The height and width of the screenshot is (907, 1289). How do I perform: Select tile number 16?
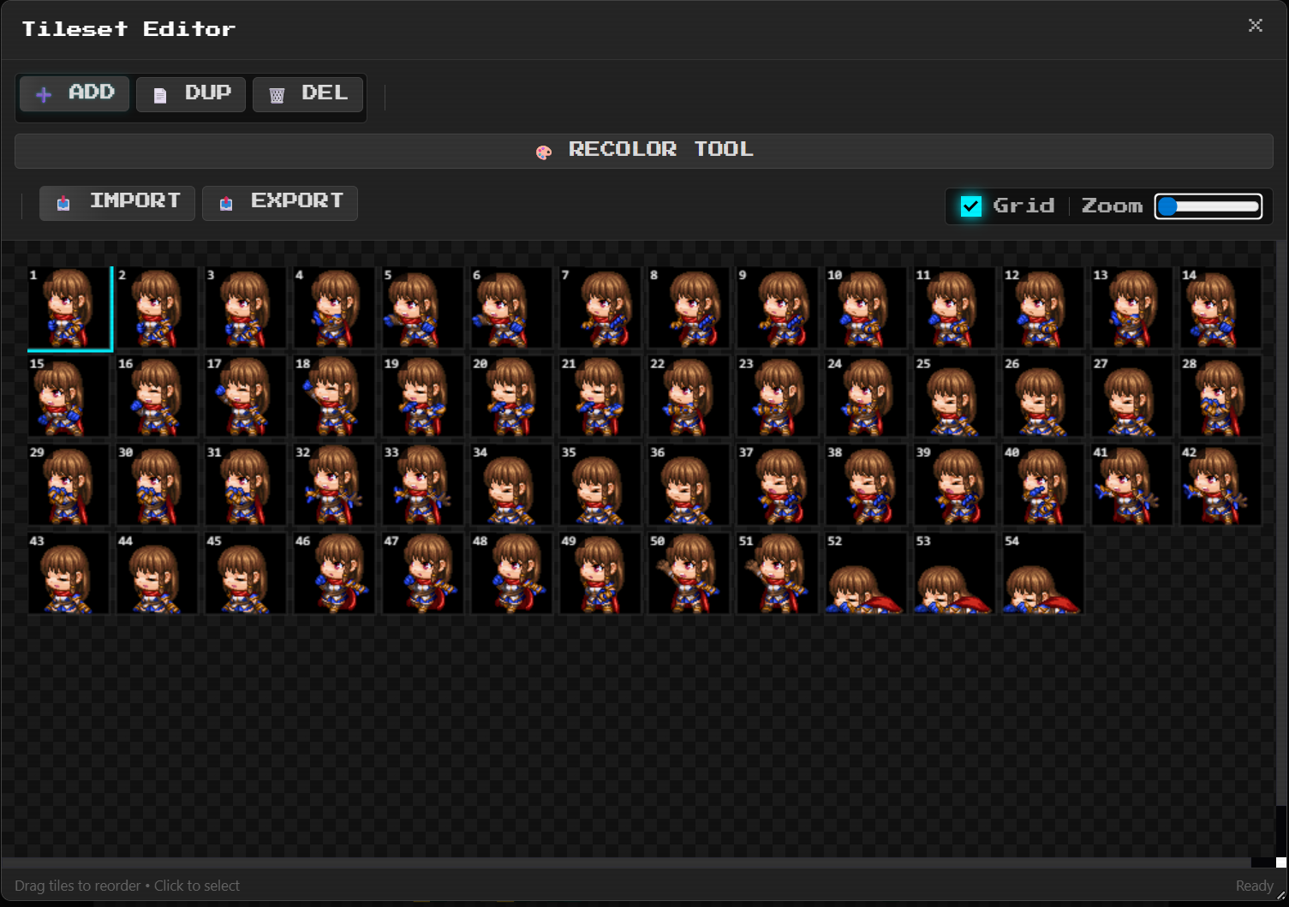click(158, 397)
